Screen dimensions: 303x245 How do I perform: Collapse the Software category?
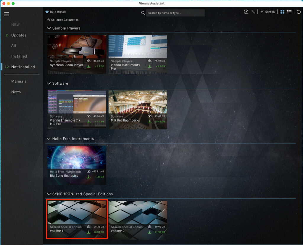(49, 83)
